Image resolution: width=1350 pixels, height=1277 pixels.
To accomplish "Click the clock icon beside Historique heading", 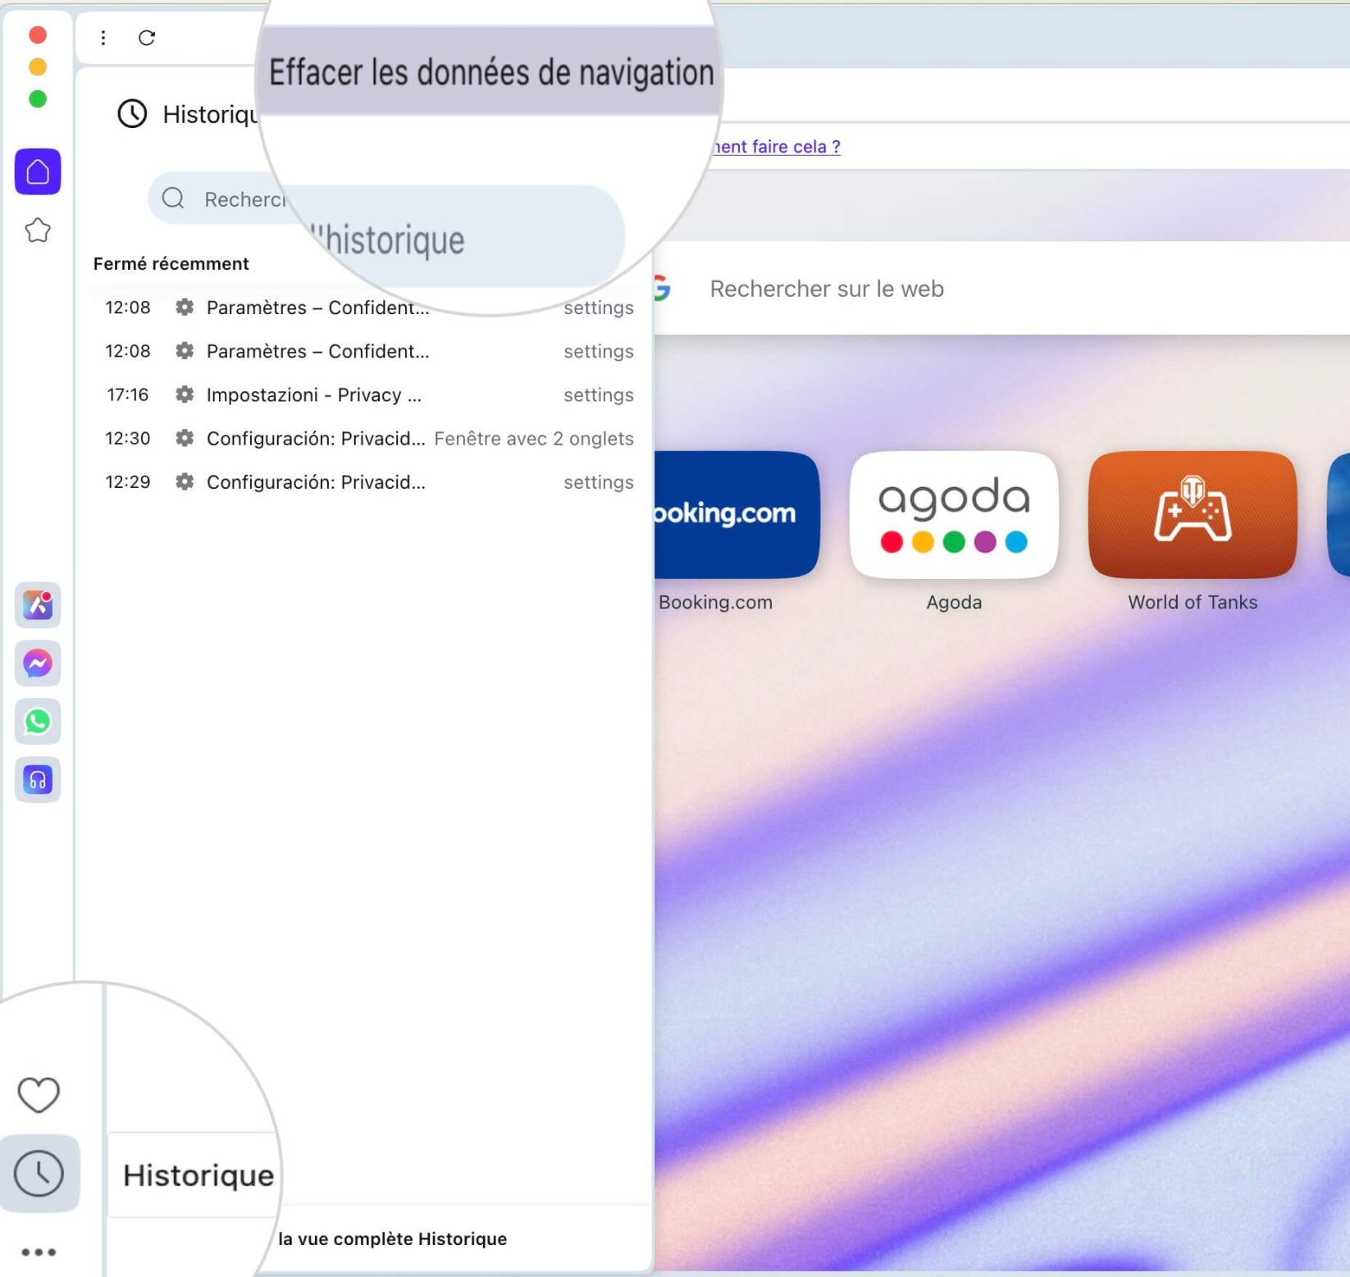I will pyautogui.click(x=132, y=113).
